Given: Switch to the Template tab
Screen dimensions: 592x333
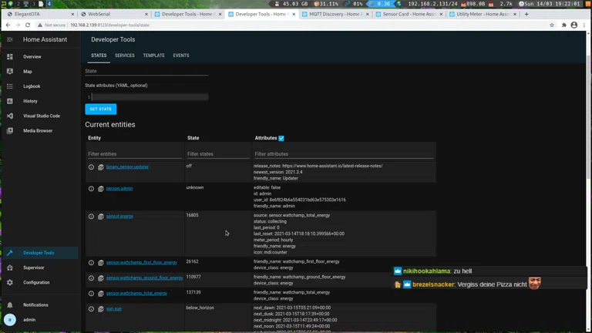Looking at the screenshot, I should pos(153,55).
